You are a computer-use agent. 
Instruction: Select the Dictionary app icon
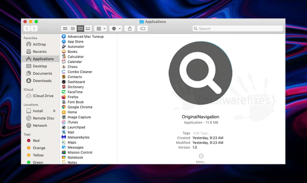[x=64, y=87]
